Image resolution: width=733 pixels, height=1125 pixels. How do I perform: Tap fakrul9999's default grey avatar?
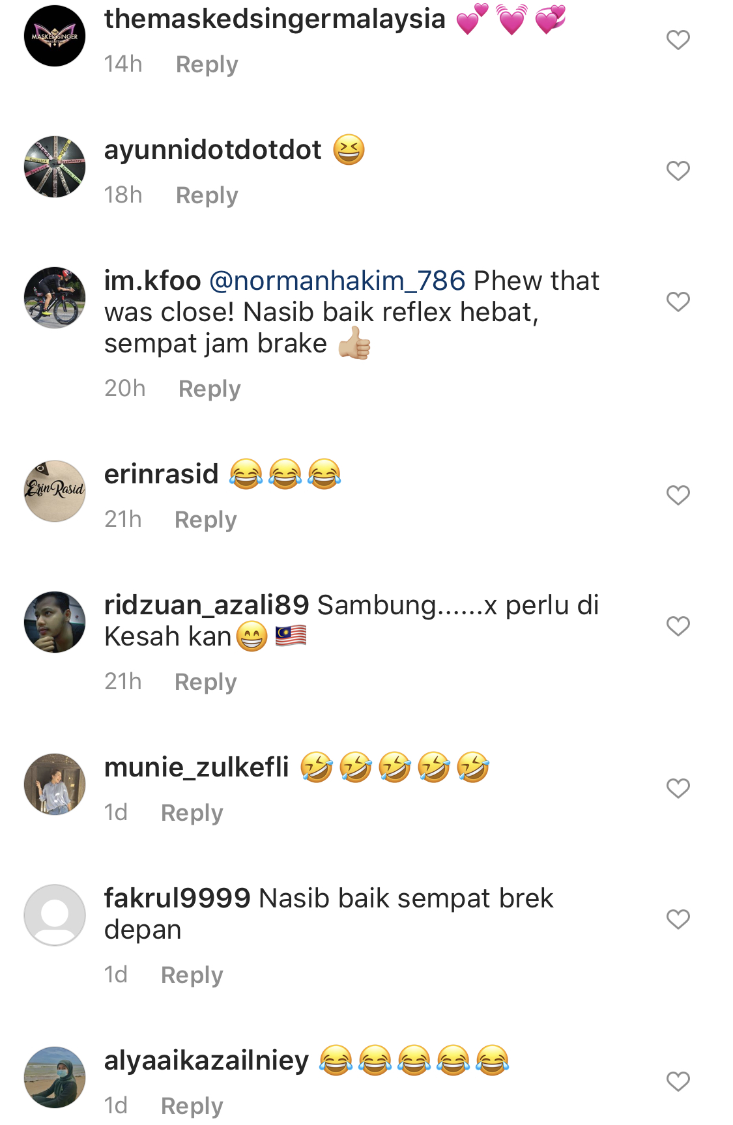(x=55, y=915)
